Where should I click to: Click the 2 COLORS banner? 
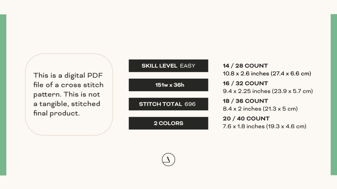168,123
